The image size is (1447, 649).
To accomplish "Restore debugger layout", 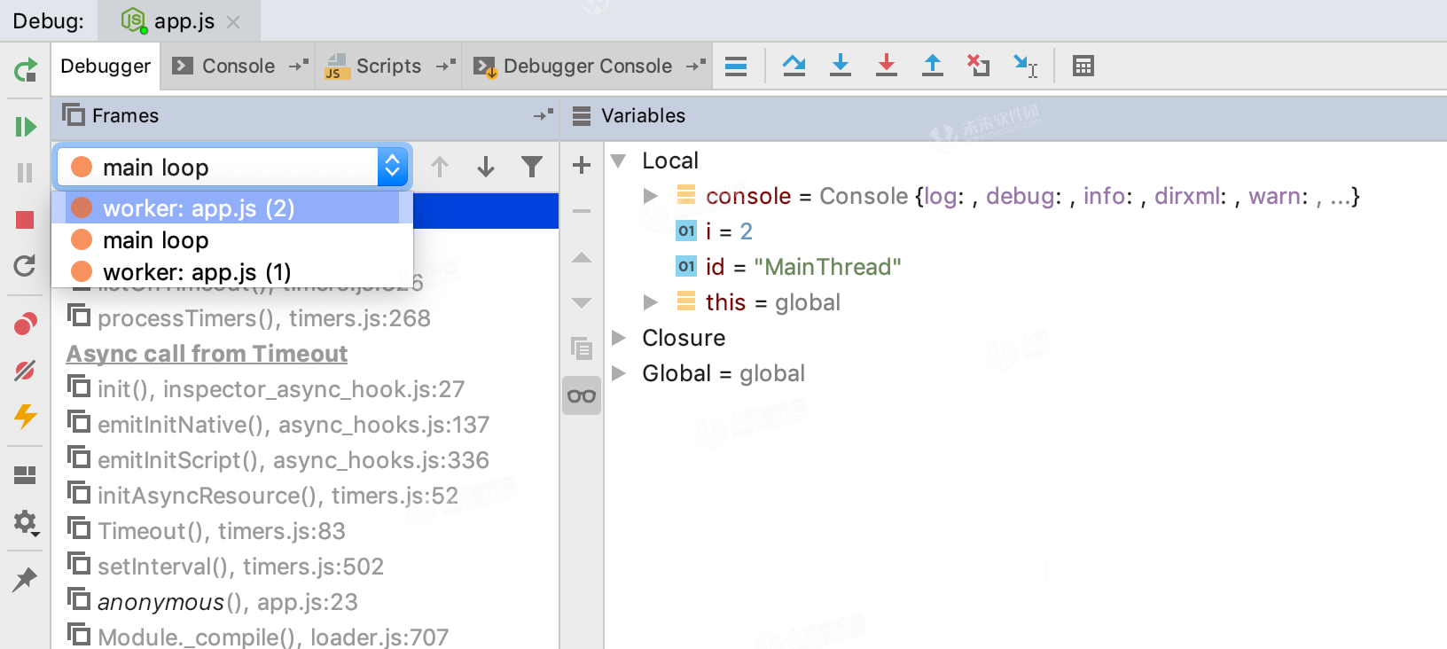I will coord(25,475).
